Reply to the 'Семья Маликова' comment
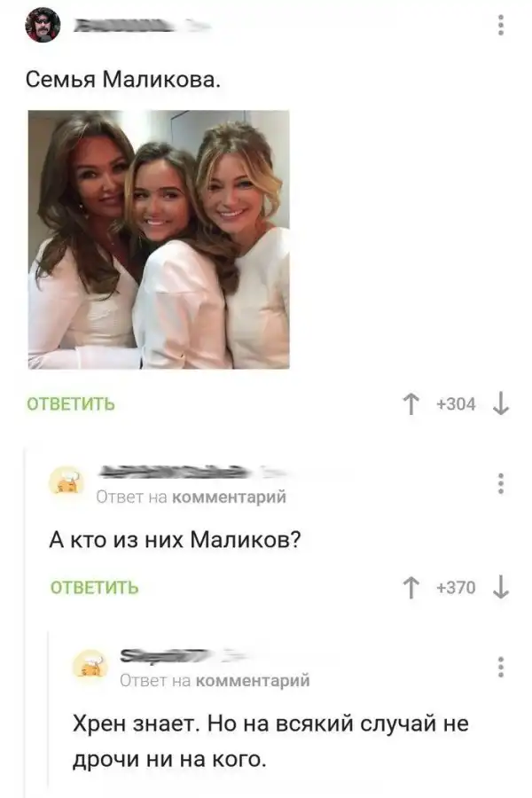Screen dimensions: 532x798 [71, 404]
